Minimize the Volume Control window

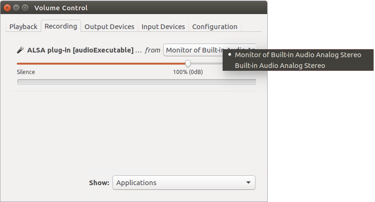pyautogui.click(x=16, y=7)
